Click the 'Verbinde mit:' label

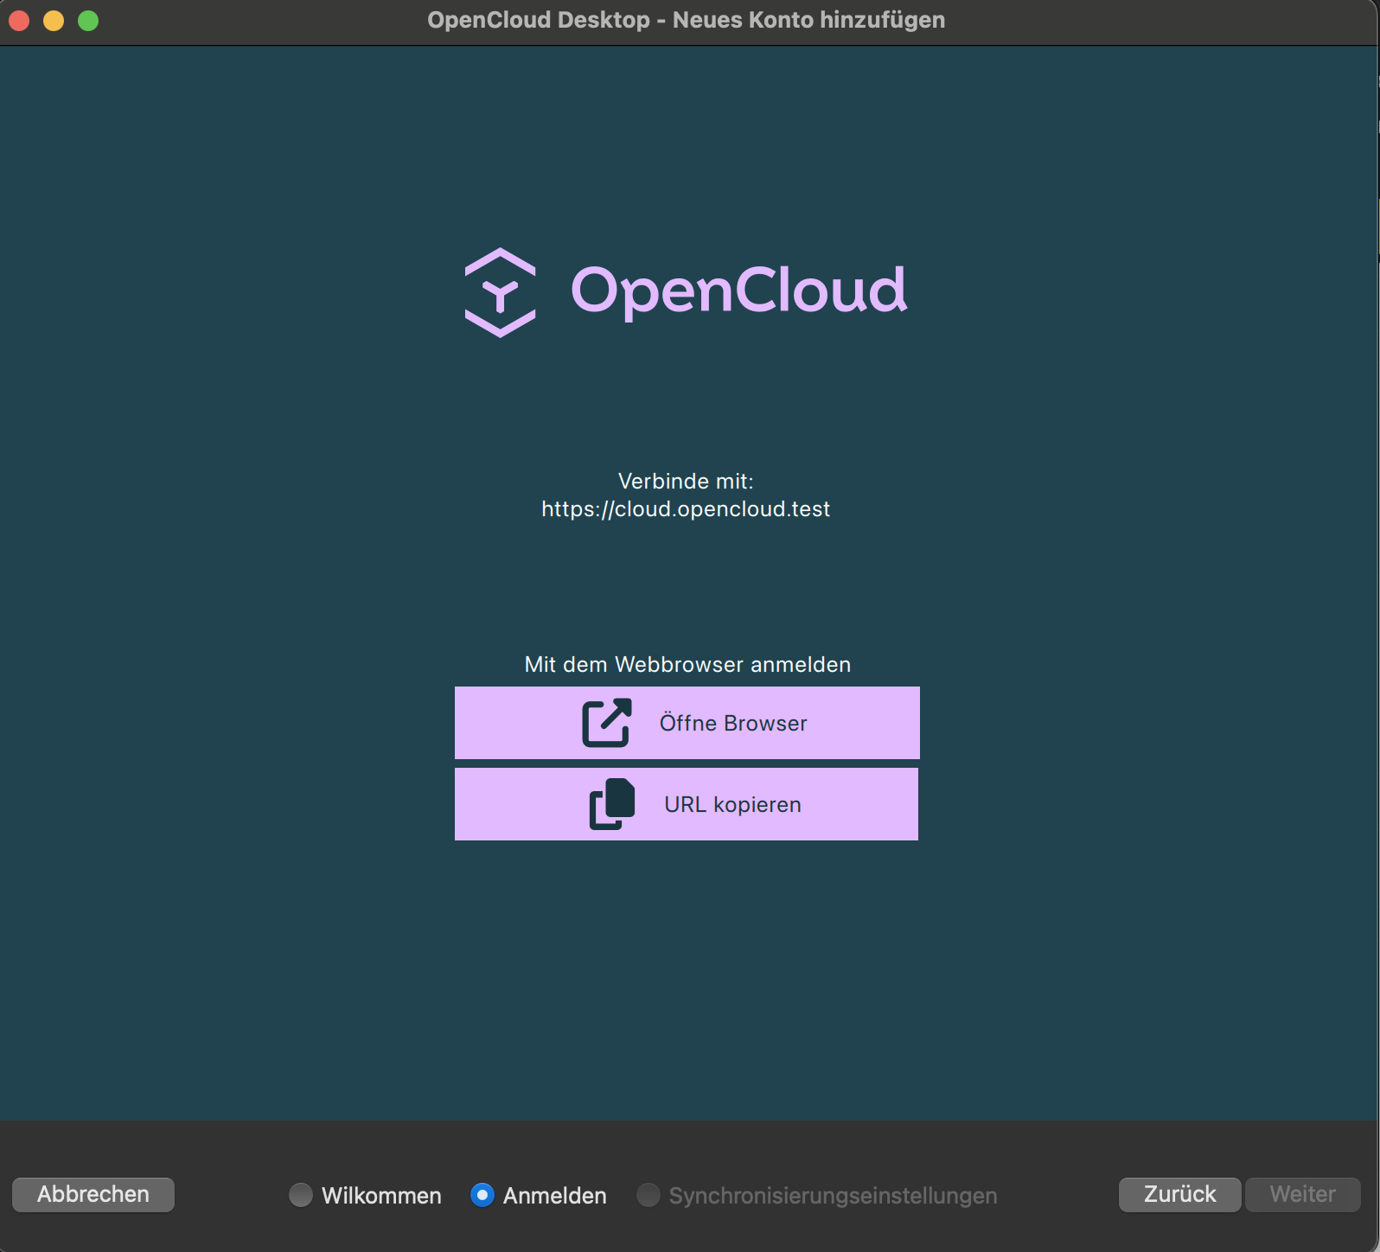686,482
